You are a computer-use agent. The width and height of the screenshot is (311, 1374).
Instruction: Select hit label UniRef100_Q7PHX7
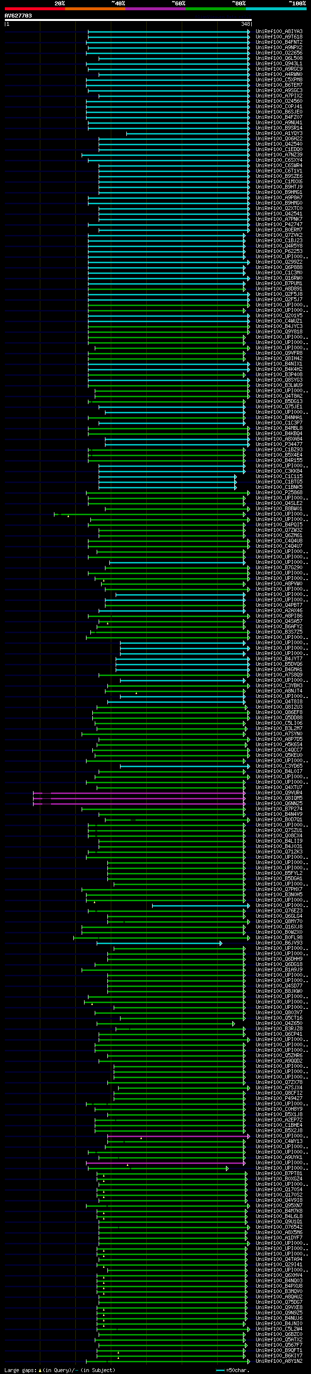point(278,889)
